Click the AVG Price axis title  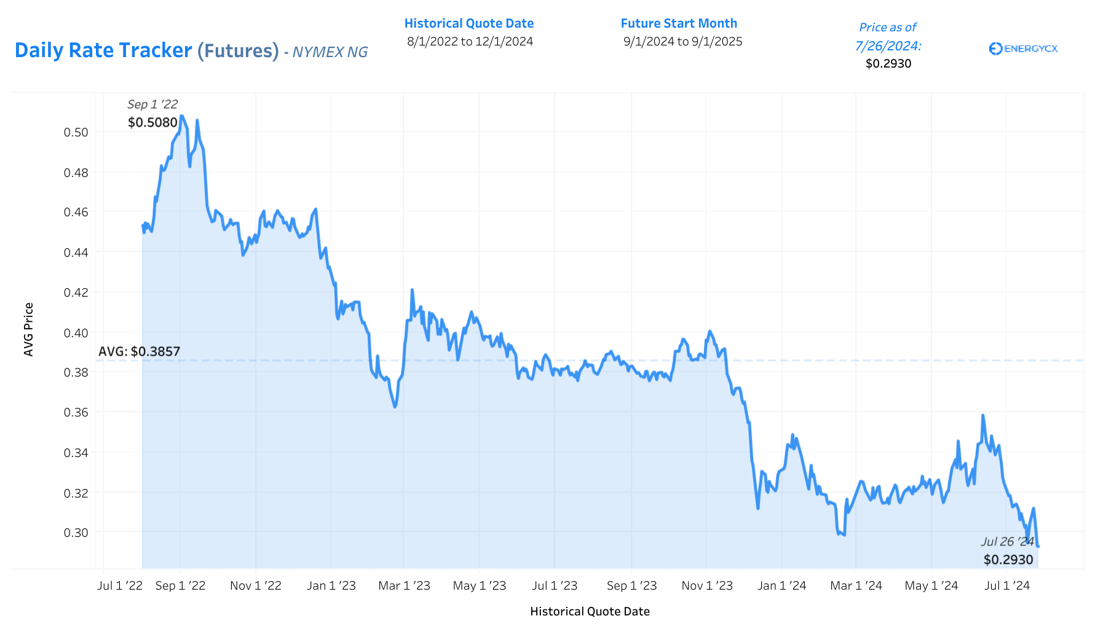click(x=28, y=329)
